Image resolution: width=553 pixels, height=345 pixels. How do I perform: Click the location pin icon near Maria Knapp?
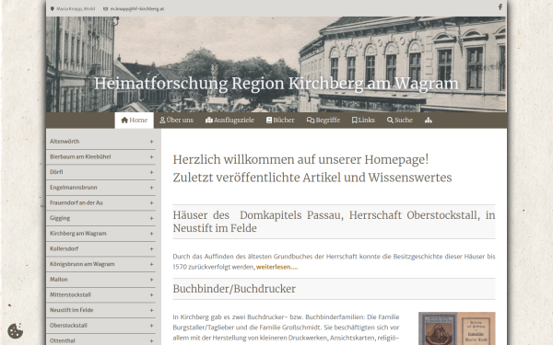(x=53, y=9)
